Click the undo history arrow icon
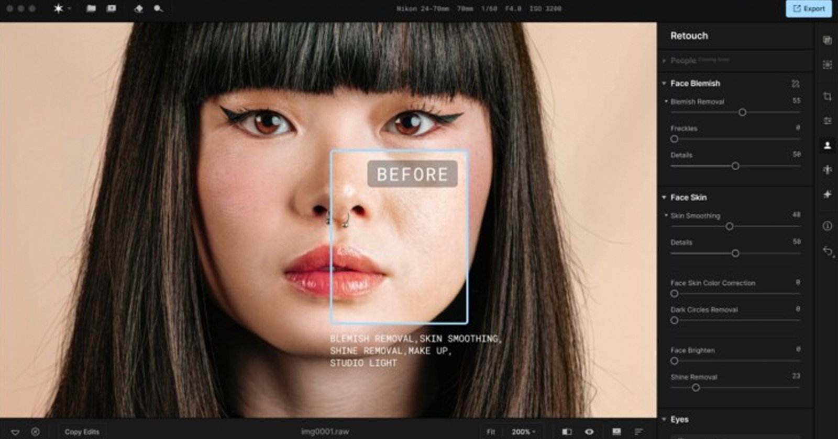 tap(828, 251)
